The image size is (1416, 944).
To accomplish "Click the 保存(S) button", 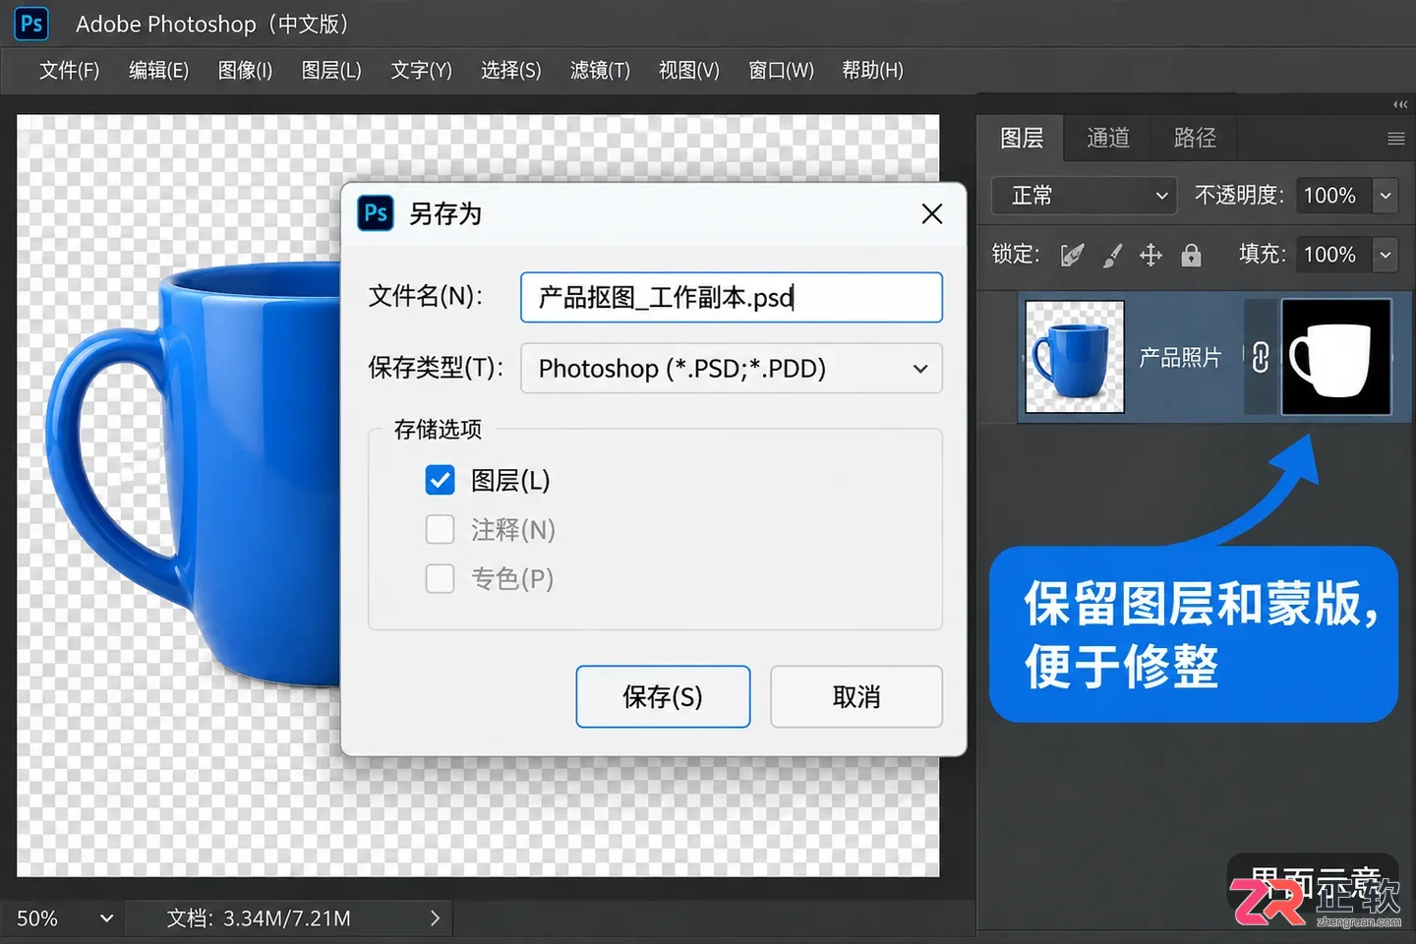I will pos(663,696).
